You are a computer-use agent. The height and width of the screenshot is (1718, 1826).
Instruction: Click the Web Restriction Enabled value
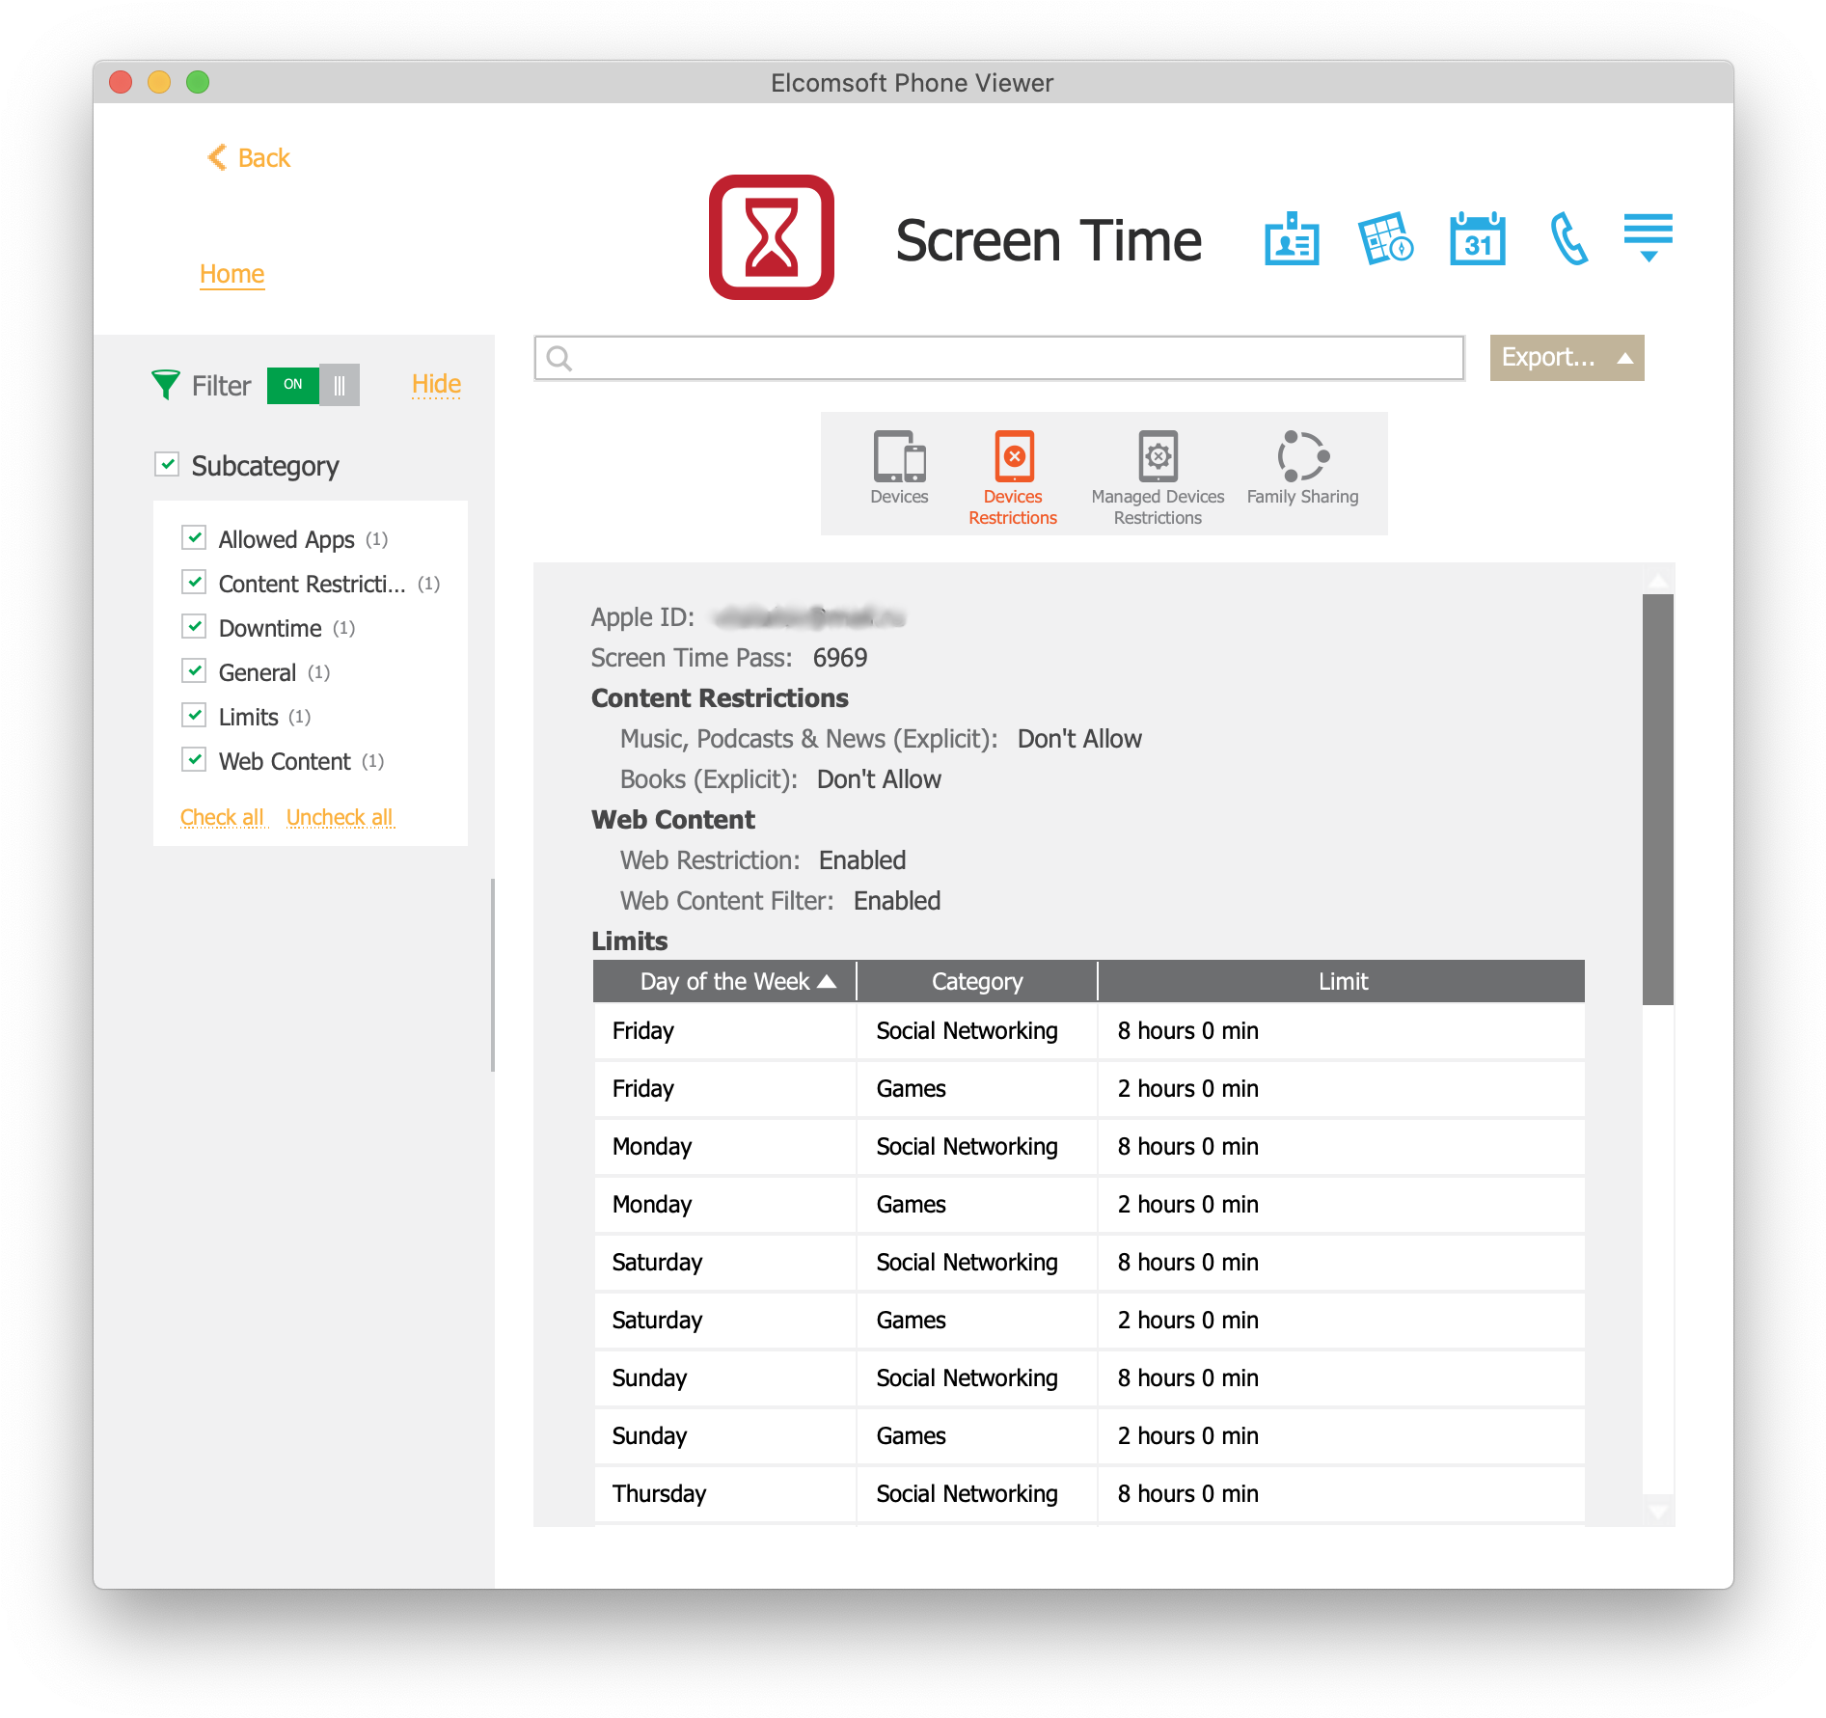point(862,860)
